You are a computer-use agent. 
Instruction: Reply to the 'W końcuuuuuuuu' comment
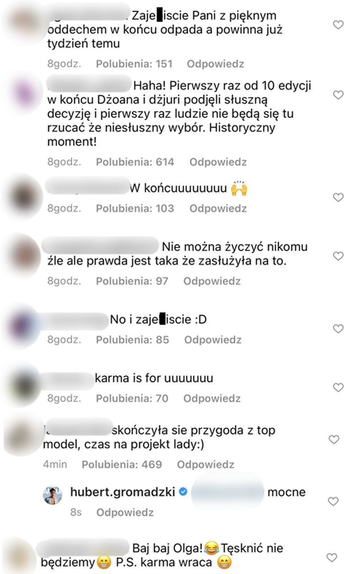pyautogui.click(x=218, y=208)
